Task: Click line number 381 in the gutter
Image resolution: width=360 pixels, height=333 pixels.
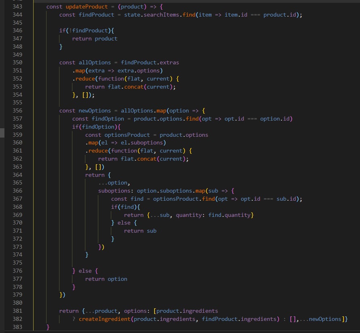Action: tap(17, 311)
